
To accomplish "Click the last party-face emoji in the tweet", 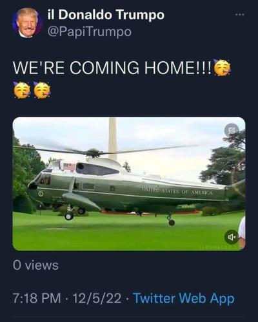I will (x=42, y=90).
